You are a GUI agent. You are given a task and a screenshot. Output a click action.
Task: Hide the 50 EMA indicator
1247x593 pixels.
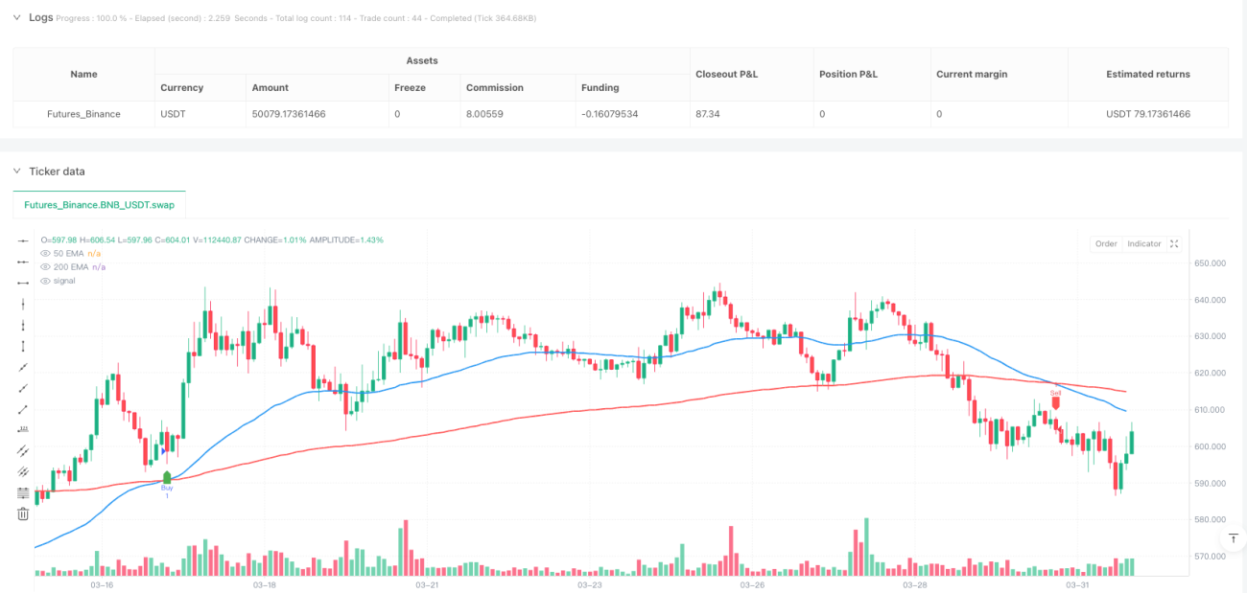[45, 253]
